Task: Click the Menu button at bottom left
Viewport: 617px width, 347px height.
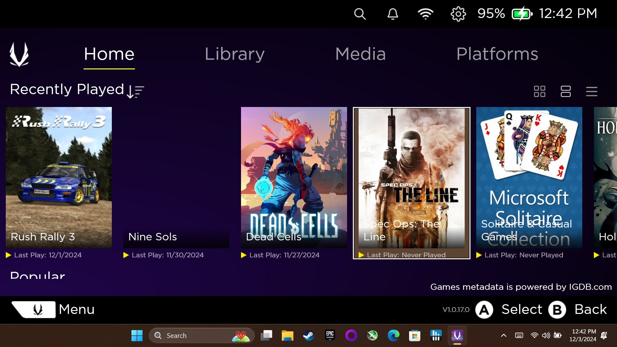Action: click(x=53, y=309)
